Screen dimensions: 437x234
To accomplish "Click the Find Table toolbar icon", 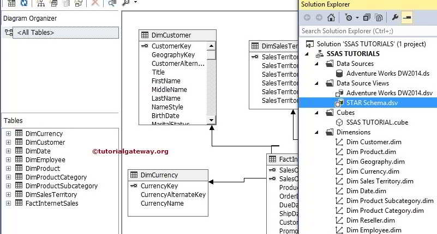I will click(112, 3).
